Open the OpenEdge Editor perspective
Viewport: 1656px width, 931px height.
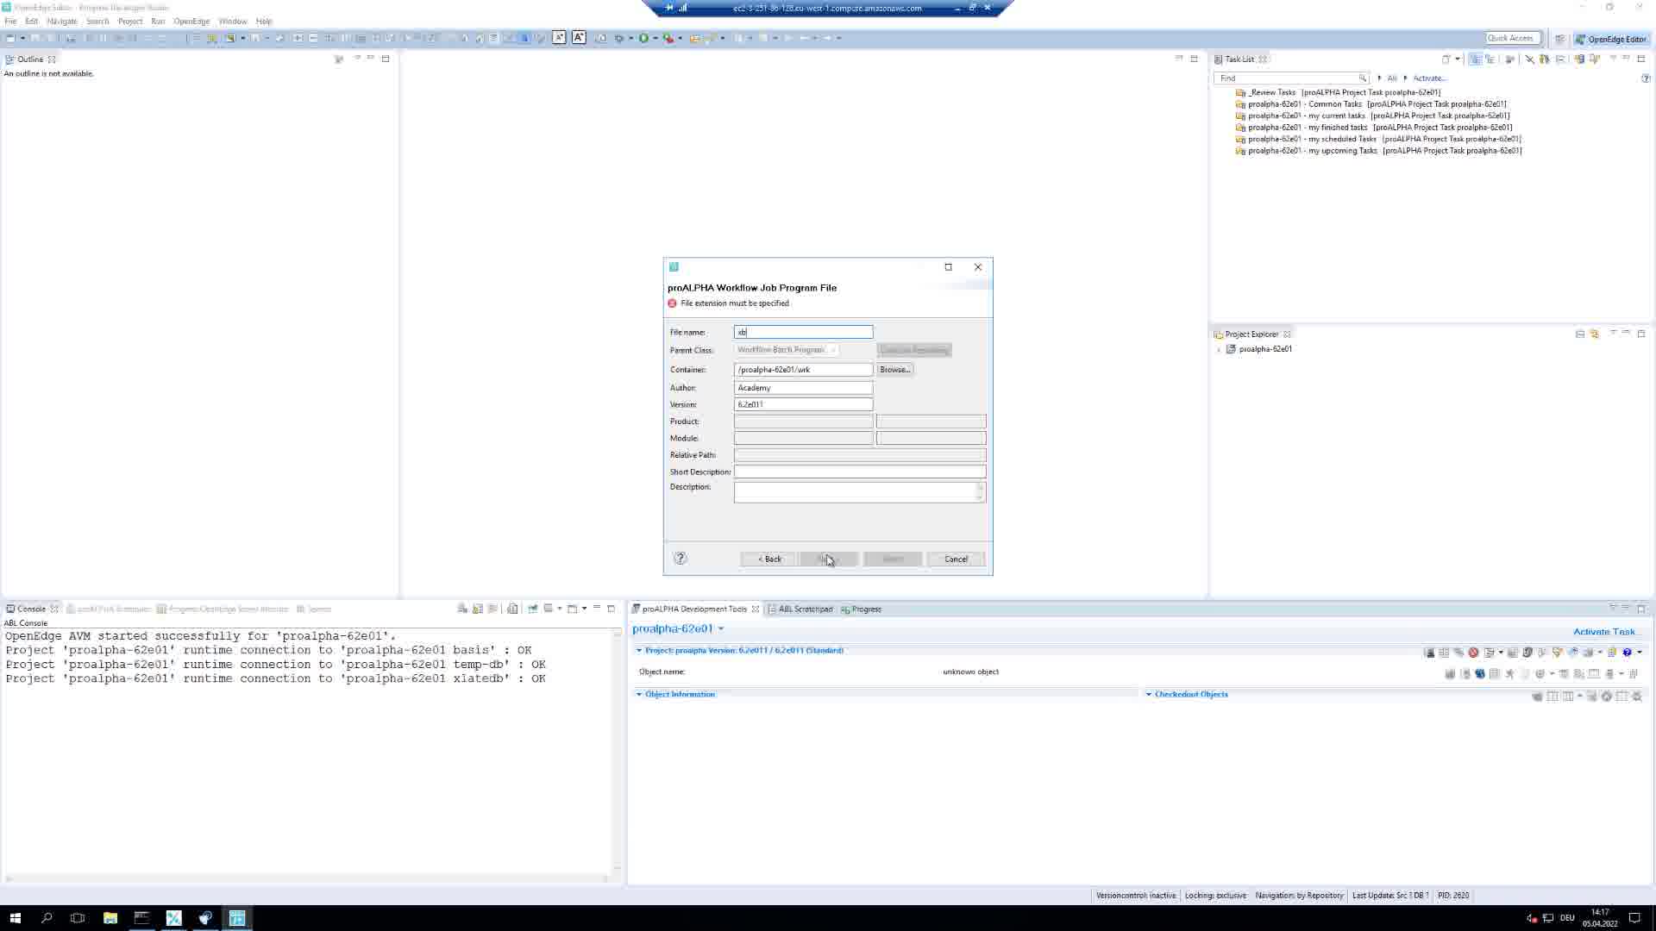[x=1610, y=39]
